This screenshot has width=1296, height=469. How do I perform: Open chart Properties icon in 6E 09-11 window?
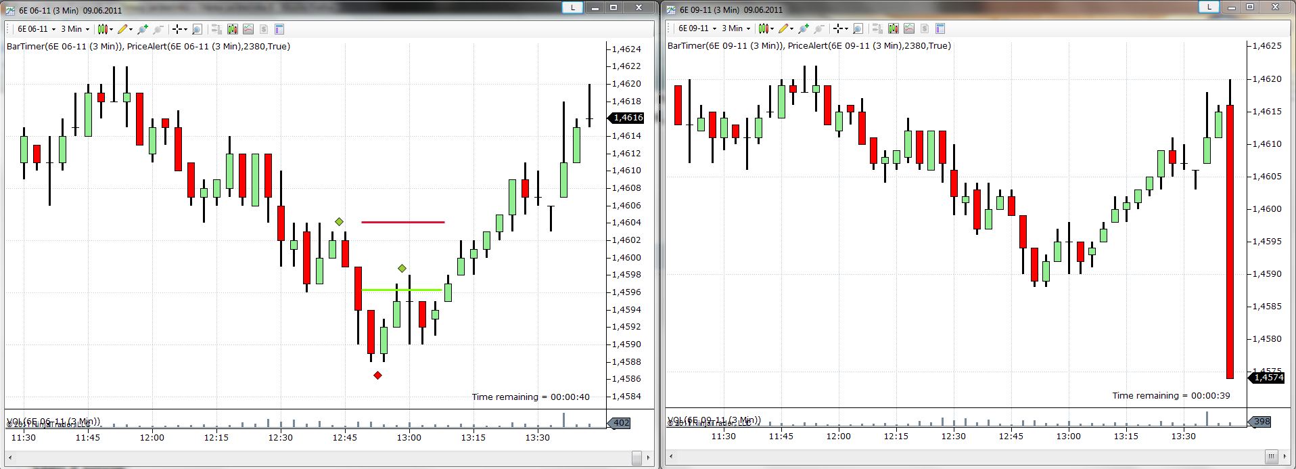tap(940, 28)
